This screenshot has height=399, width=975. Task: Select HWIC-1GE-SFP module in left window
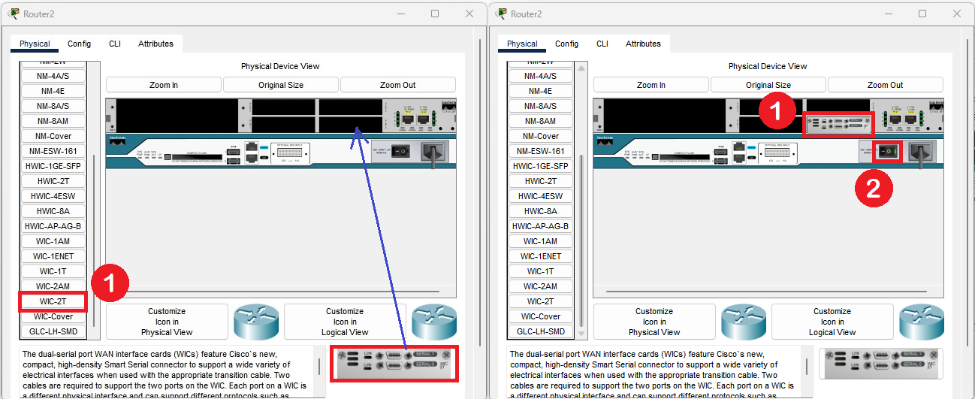point(53,166)
